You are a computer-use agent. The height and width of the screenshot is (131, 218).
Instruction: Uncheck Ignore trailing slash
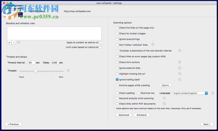(x=117, y=80)
